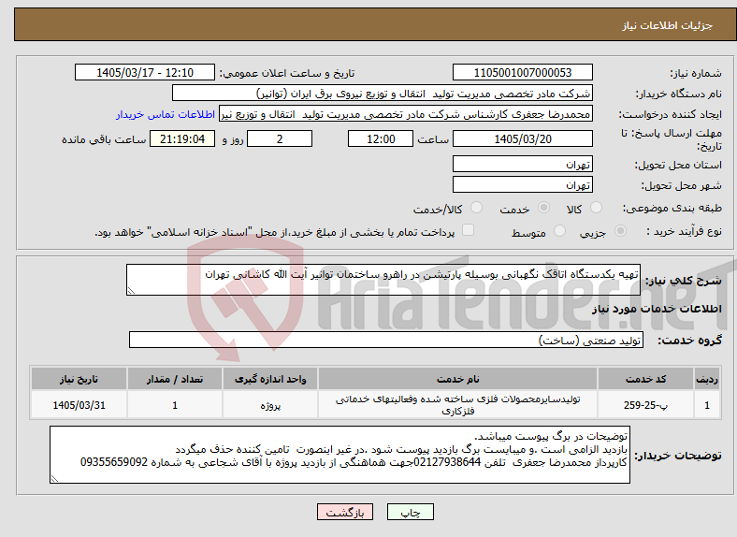Click the resize grip of شرح کلی نیاز box
Image resolution: width=737 pixels, height=537 pixels.
click(x=131, y=291)
